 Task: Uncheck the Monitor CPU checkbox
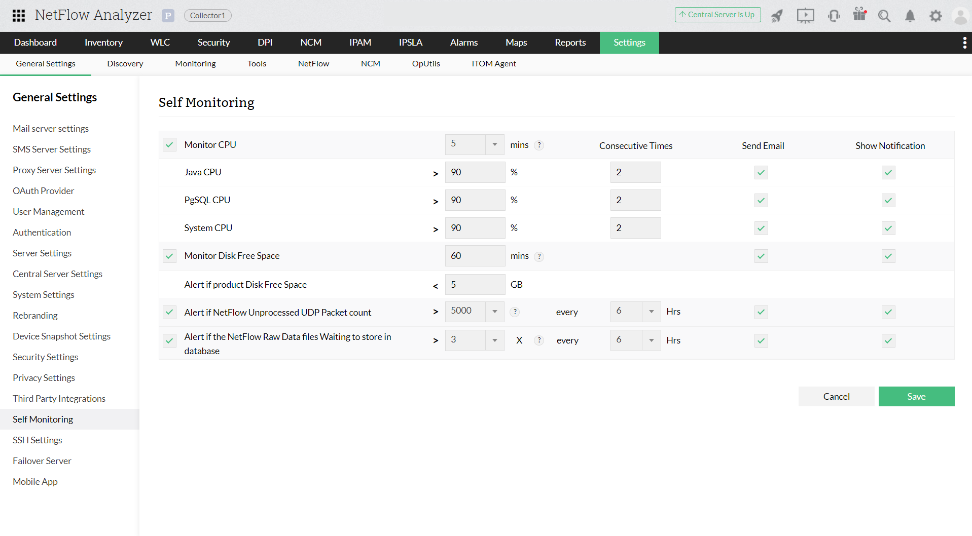[x=169, y=145]
